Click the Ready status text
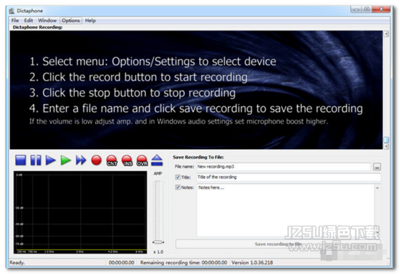 click(x=17, y=263)
